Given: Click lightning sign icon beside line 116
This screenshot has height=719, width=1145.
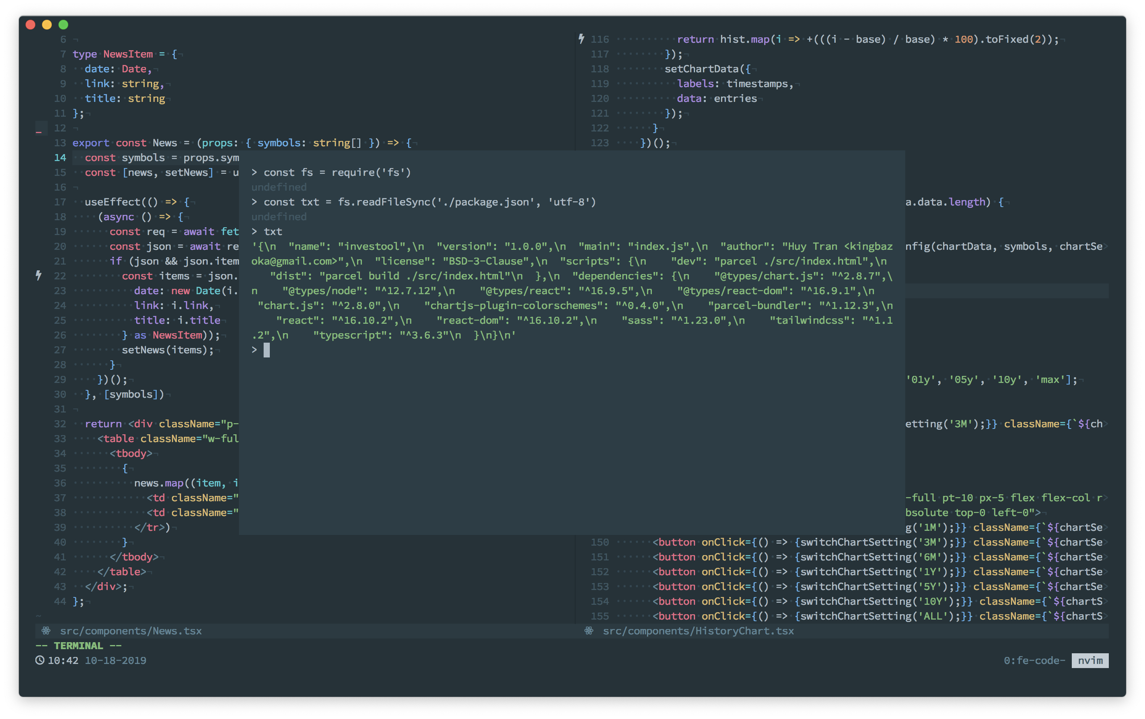Looking at the screenshot, I should click(581, 39).
